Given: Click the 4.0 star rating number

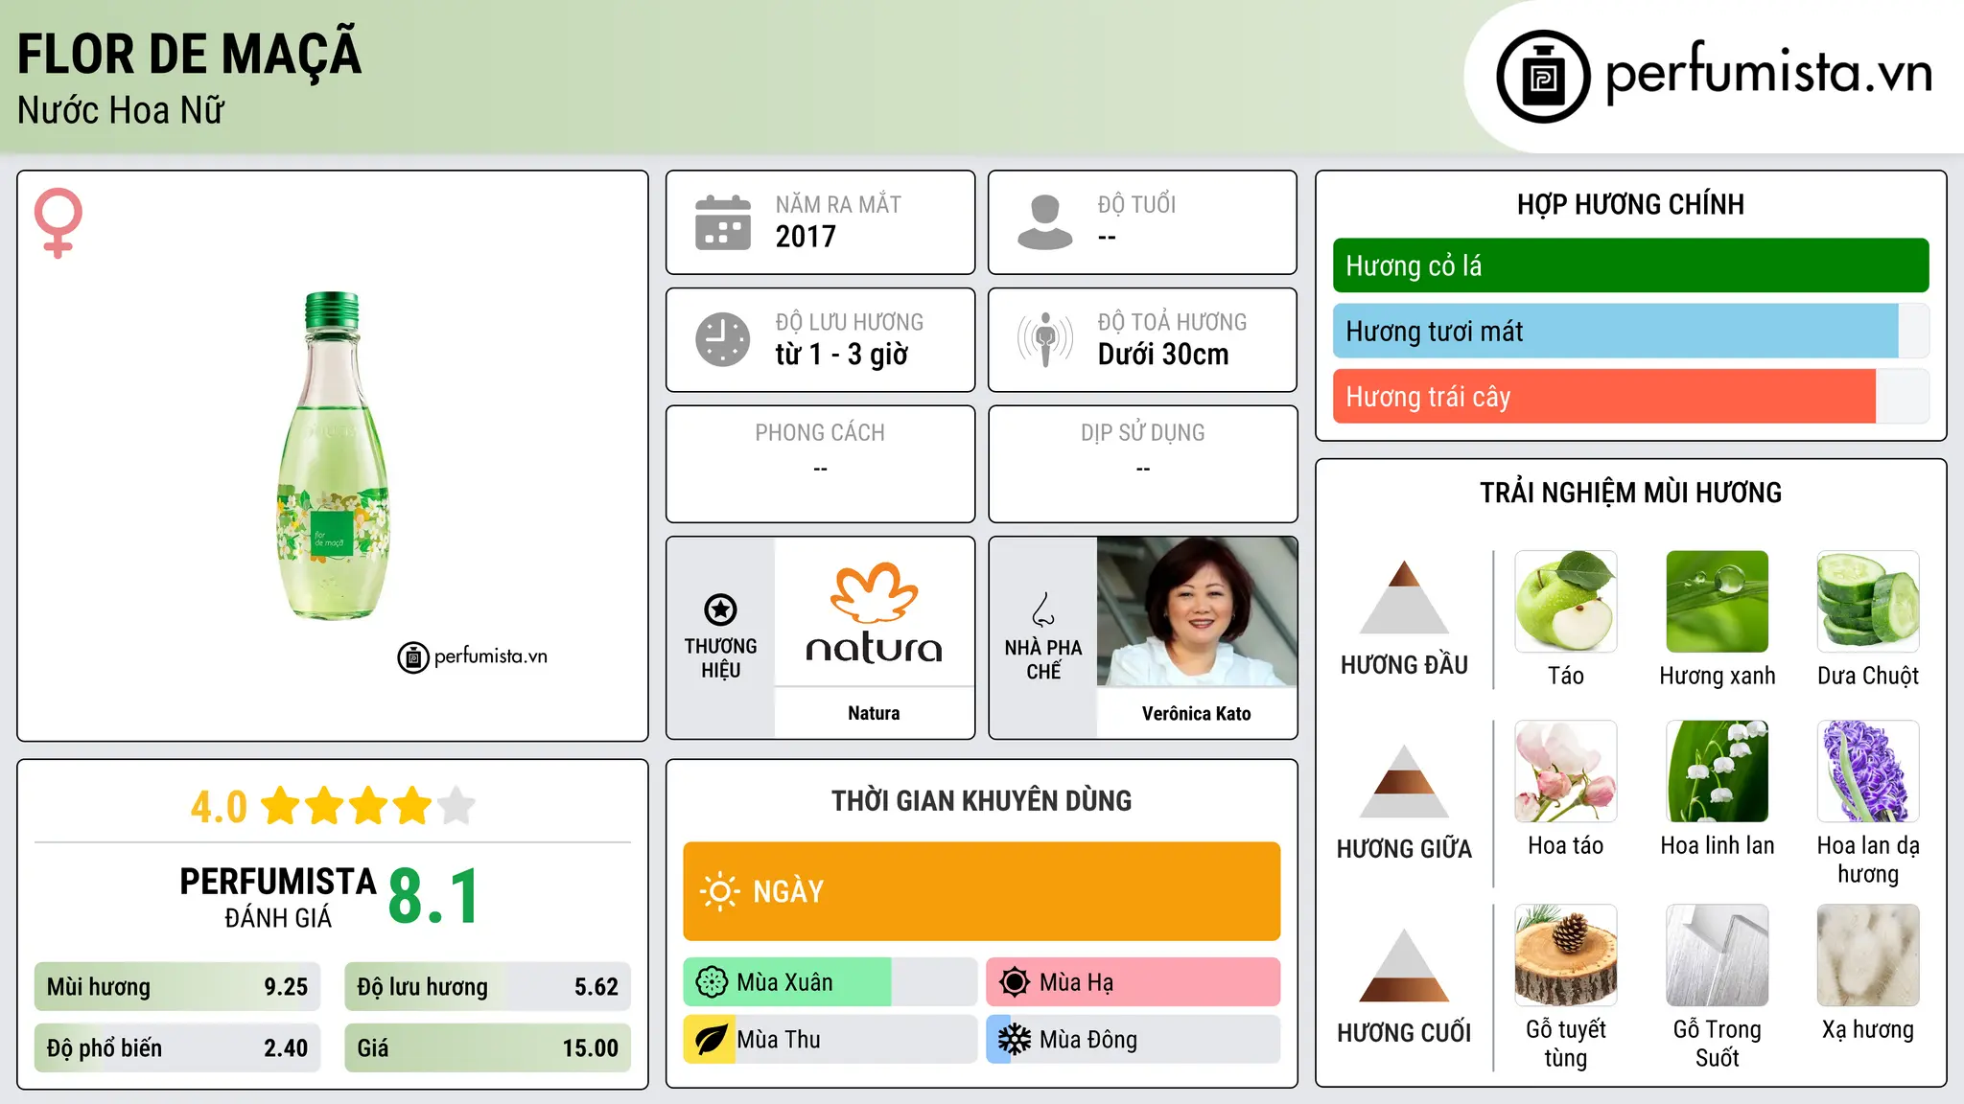Looking at the screenshot, I should [219, 807].
